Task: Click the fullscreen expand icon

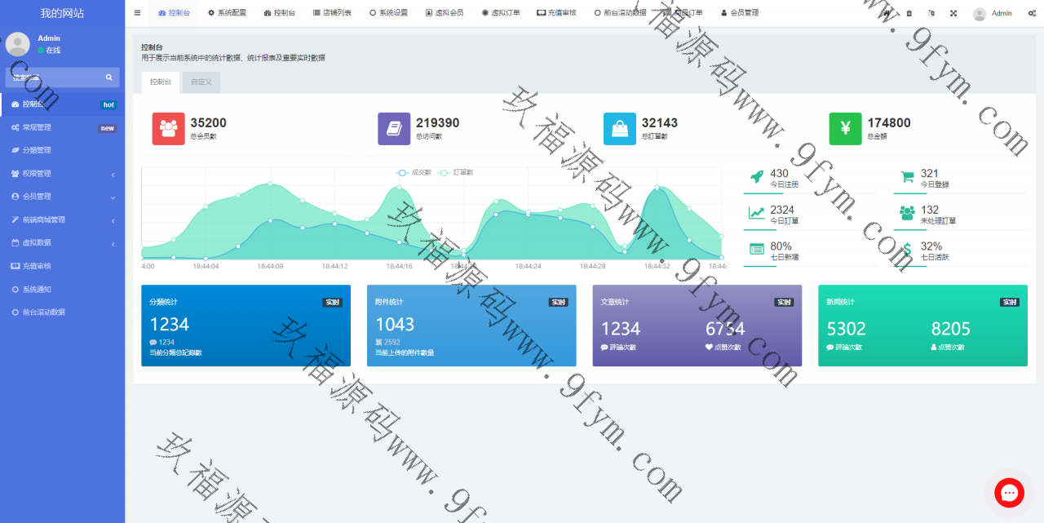Action: 953,13
